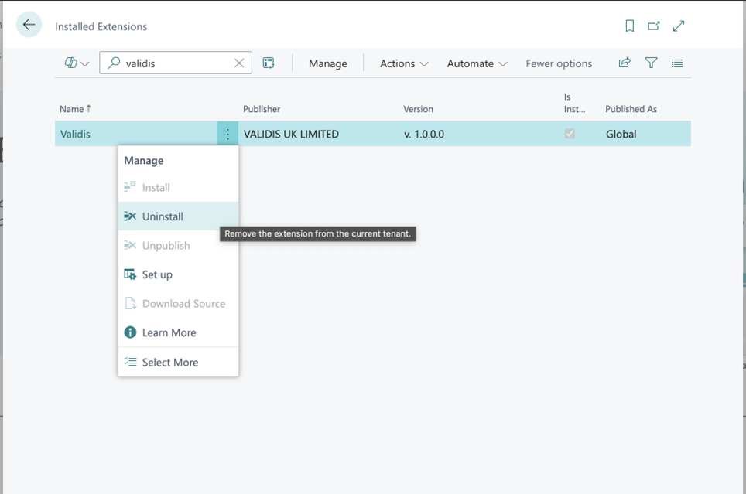Image resolution: width=746 pixels, height=494 pixels.
Task: Choose Unpublish from the context menu
Action: 178,245
